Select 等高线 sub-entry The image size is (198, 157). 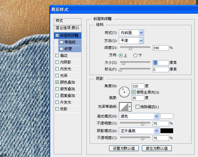(70, 42)
